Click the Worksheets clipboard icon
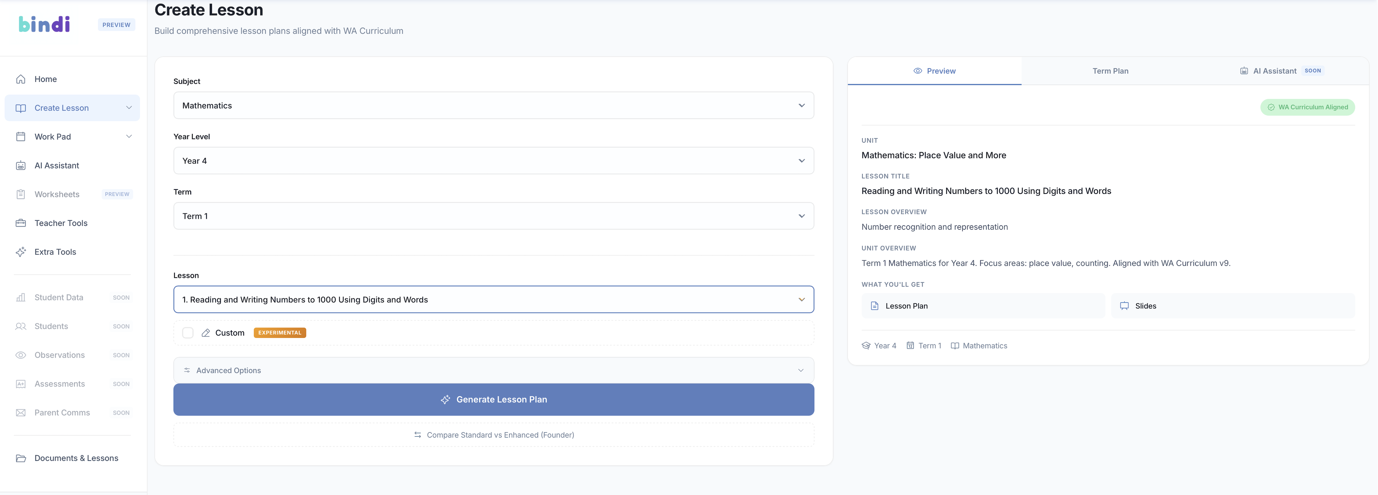The image size is (1378, 495). 20,194
